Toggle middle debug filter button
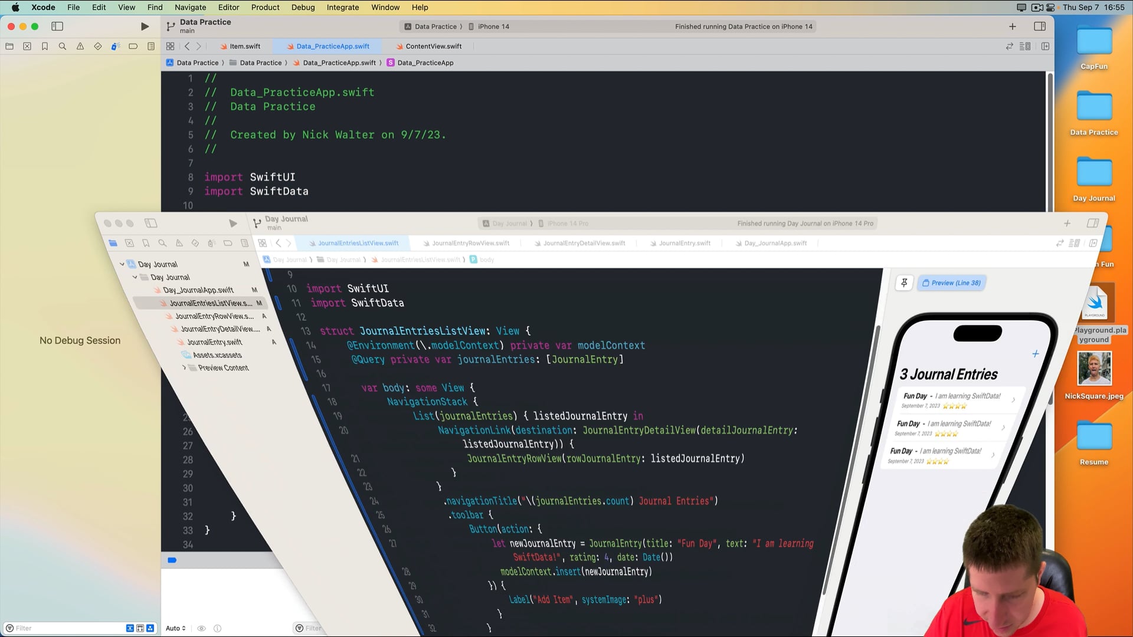The width and height of the screenshot is (1133, 637). 140,628
